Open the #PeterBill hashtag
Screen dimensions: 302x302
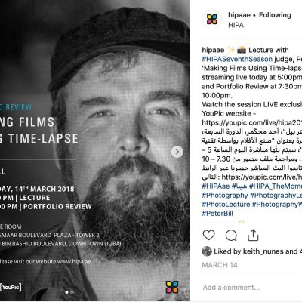pyautogui.click(x=217, y=214)
